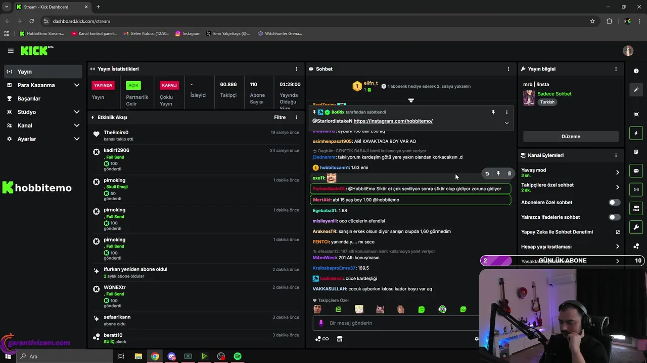Switch to Stream - Kick Dashboard browser tab
Viewport: 647px width, 363px height.
(x=52, y=7)
